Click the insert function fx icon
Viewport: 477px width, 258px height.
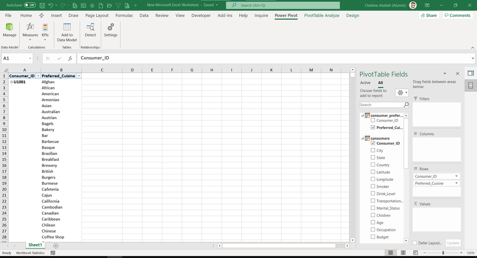pos(70,58)
